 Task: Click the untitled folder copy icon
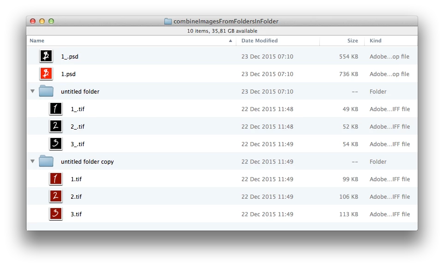(46, 161)
